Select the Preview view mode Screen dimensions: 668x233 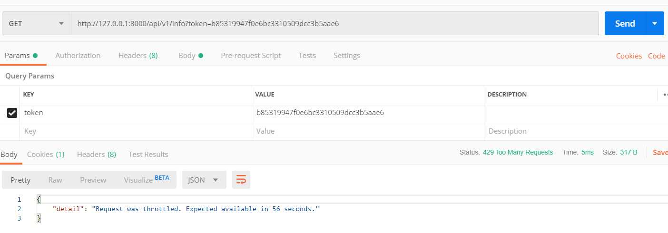tap(93, 180)
